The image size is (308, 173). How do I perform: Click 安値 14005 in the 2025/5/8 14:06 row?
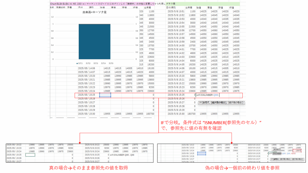click(225, 68)
